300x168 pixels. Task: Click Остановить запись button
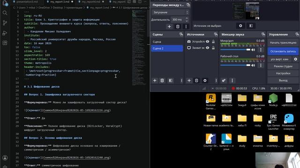pos(283,51)
